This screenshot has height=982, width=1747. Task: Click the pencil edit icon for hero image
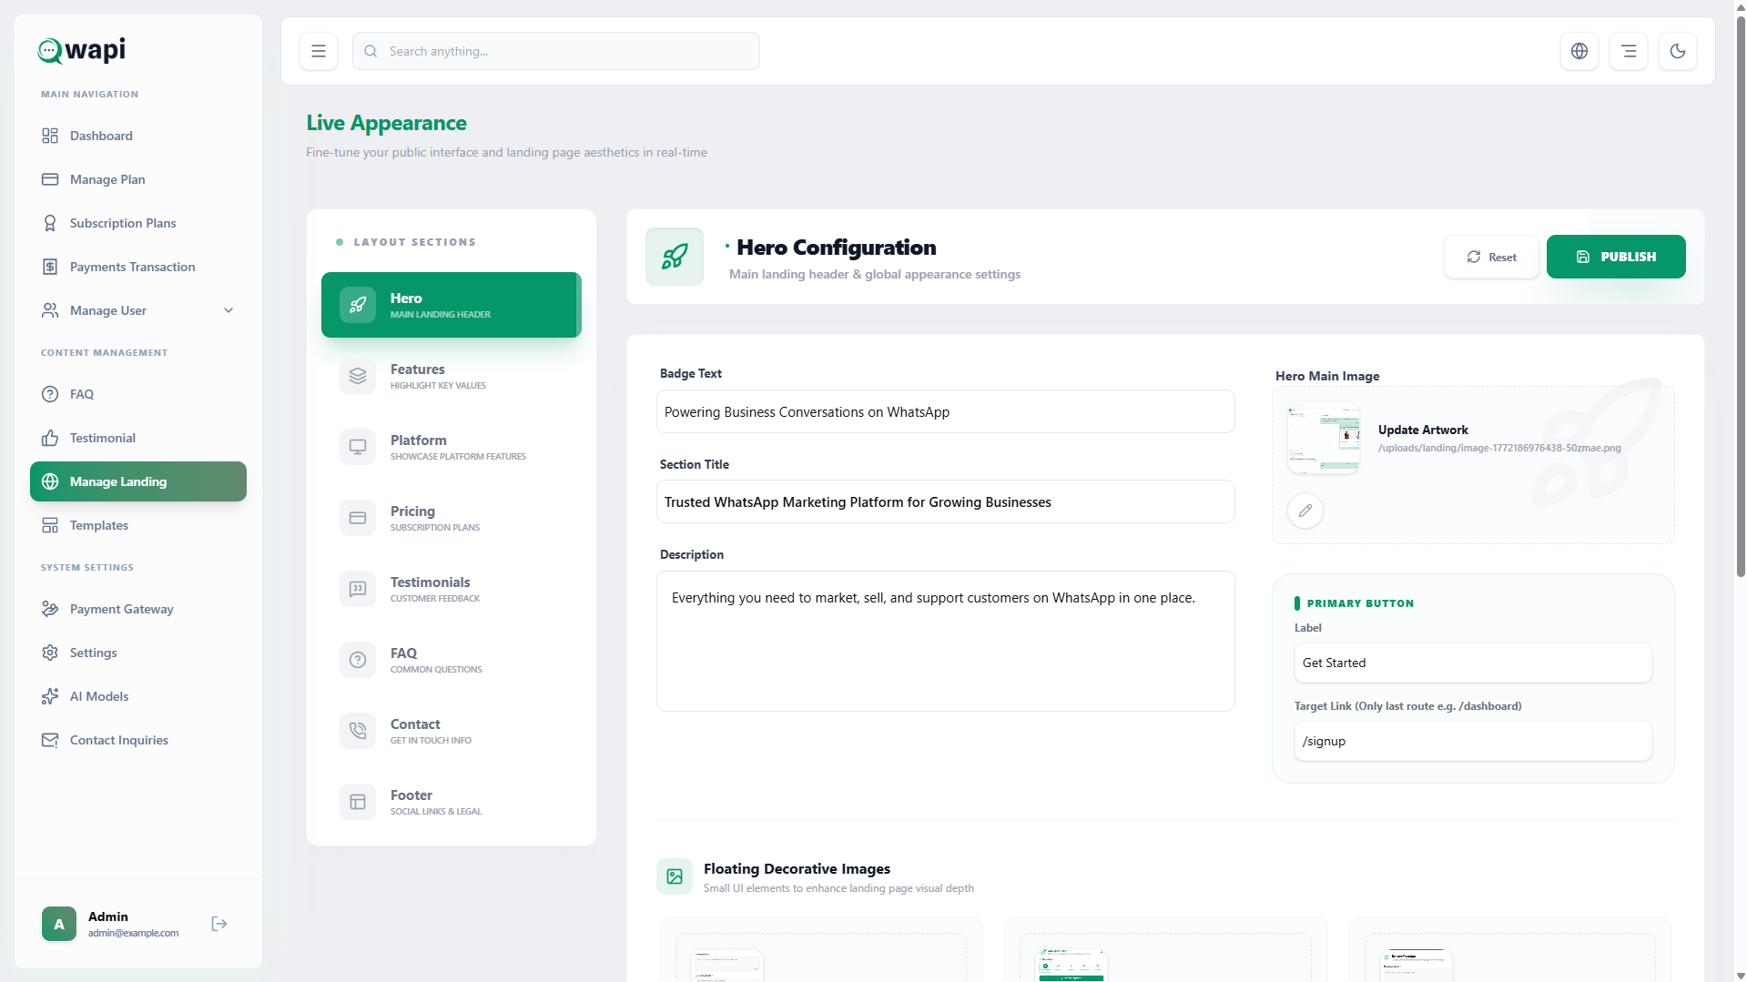coord(1305,511)
